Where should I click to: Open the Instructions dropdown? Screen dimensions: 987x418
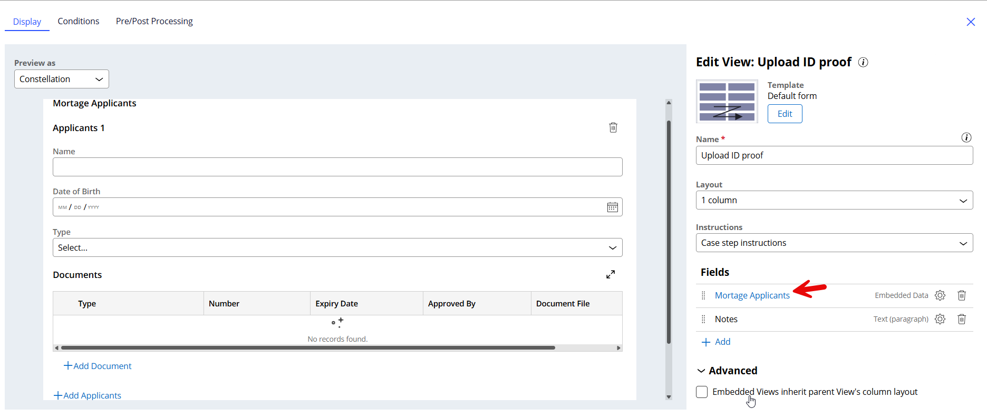tap(834, 243)
